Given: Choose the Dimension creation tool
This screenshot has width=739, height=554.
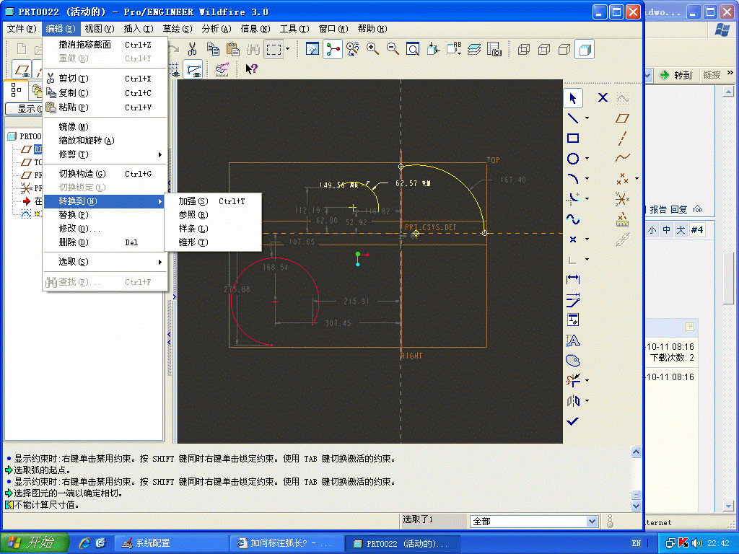Looking at the screenshot, I should (x=572, y=280).
